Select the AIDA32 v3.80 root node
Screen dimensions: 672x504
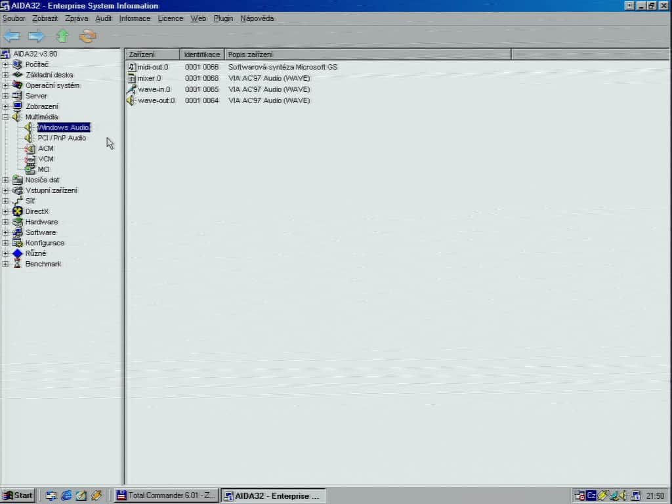coord(35,54)
